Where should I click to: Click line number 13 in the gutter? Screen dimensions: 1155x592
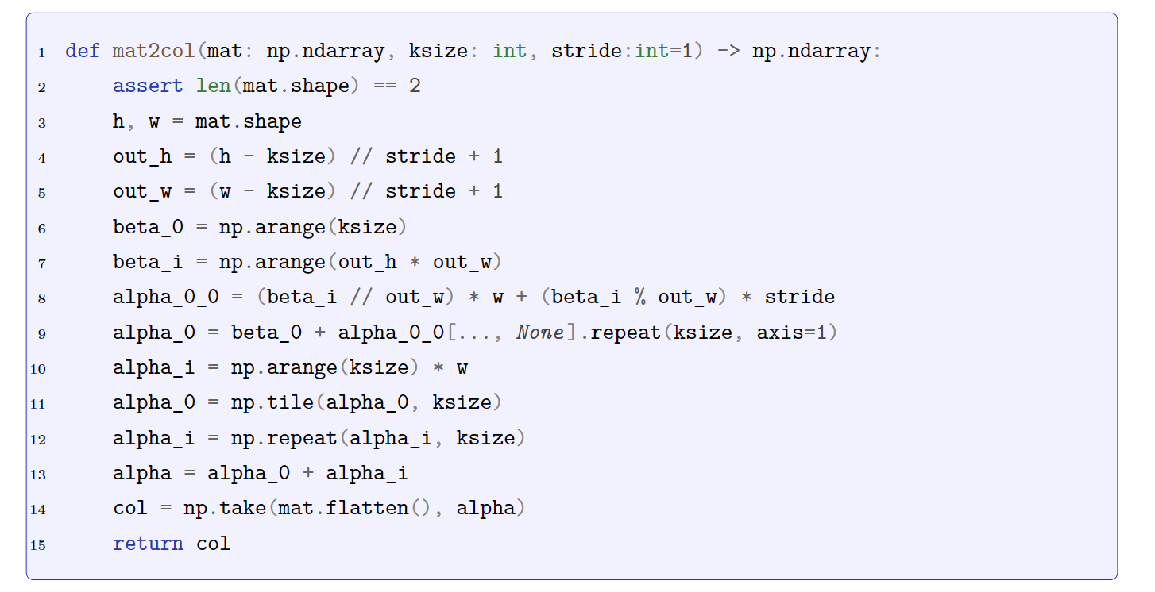[38, 475]
